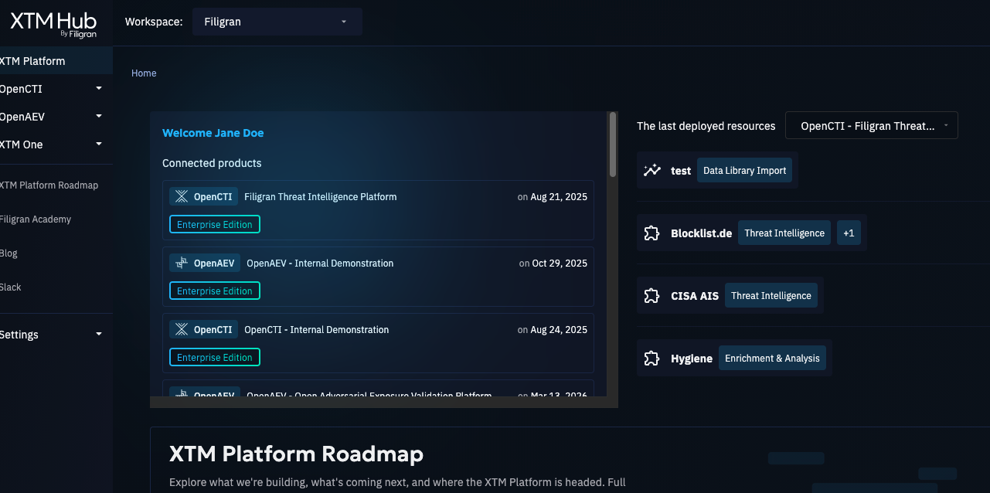Click the Hygiene puzzle piece icon

(x=652, y=359)
